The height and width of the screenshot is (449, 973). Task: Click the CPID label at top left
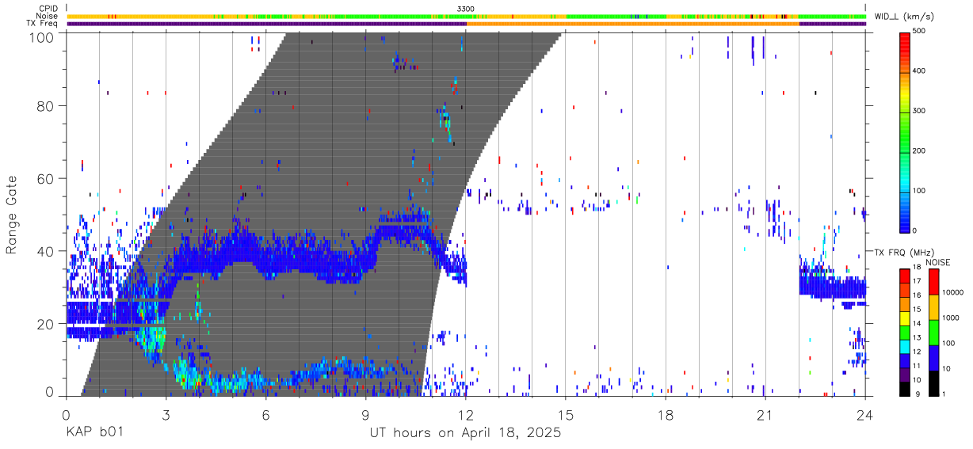[48, 8]
